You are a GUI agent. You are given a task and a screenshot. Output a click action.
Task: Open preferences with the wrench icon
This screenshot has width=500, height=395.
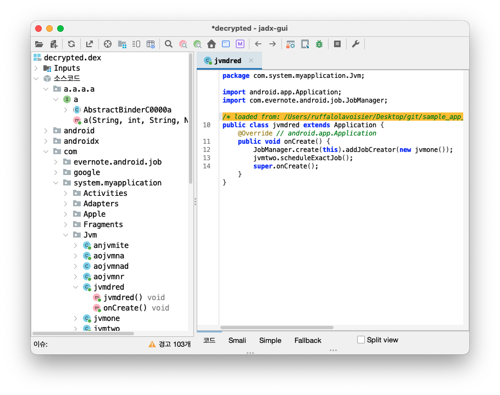click(x=355, y=44)
